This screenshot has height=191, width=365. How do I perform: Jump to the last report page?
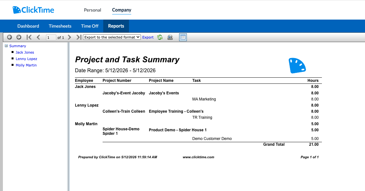[79, 37]
